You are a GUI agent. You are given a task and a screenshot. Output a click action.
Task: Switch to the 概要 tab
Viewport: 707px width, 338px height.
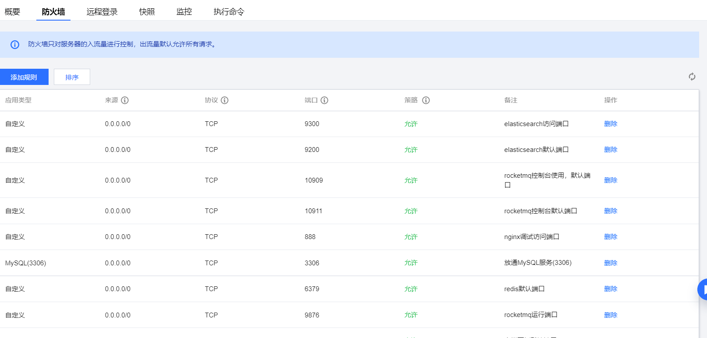pos(12,12)
